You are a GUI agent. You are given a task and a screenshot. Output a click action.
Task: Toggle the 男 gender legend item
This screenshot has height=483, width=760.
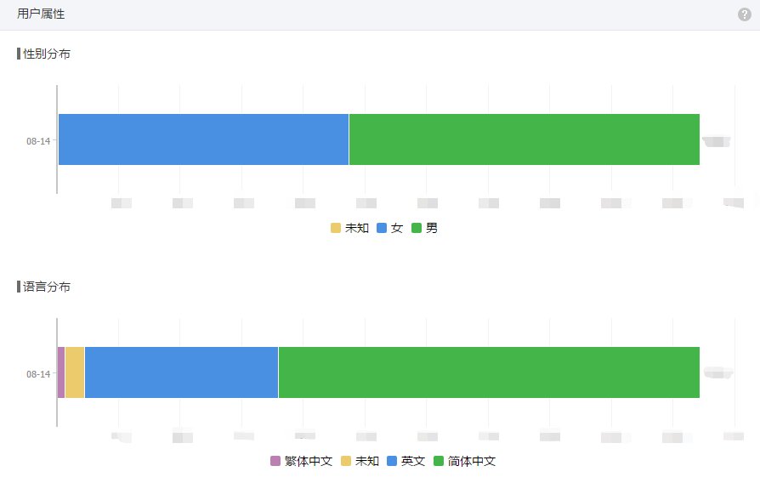coord(432,228)
